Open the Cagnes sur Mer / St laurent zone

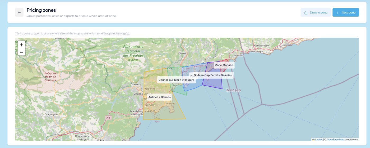[x=176, y=80]
